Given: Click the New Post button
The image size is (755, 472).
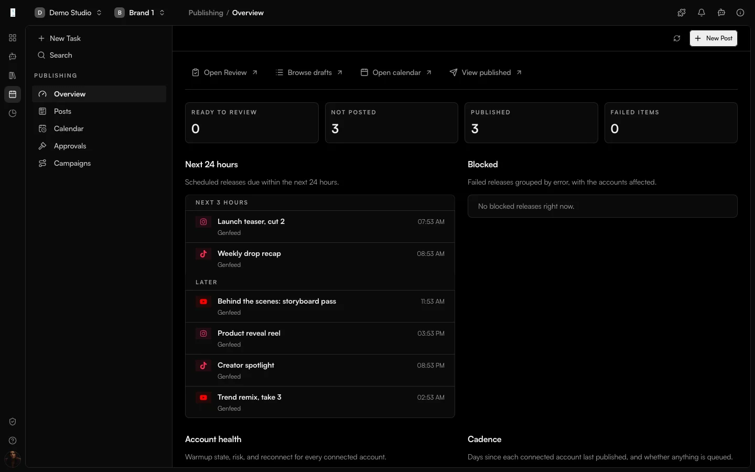Looking at the screenshot, I should tap(714, 38).
